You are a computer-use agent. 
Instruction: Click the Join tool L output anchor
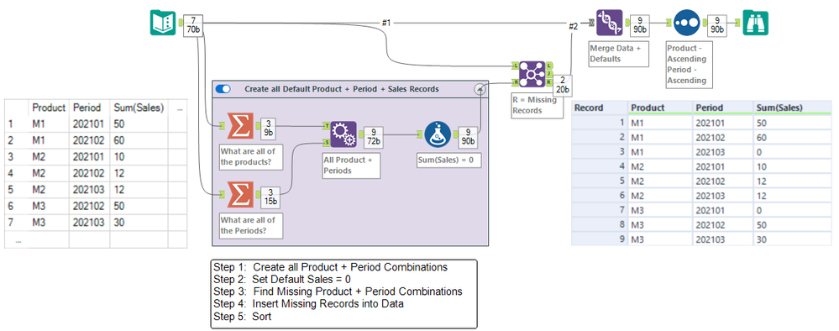(549, 66)
